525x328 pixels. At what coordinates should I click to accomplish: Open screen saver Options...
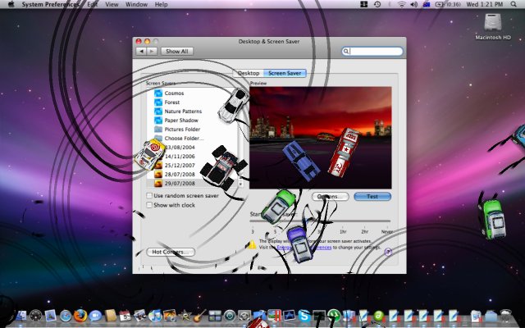tap(330, 197)
